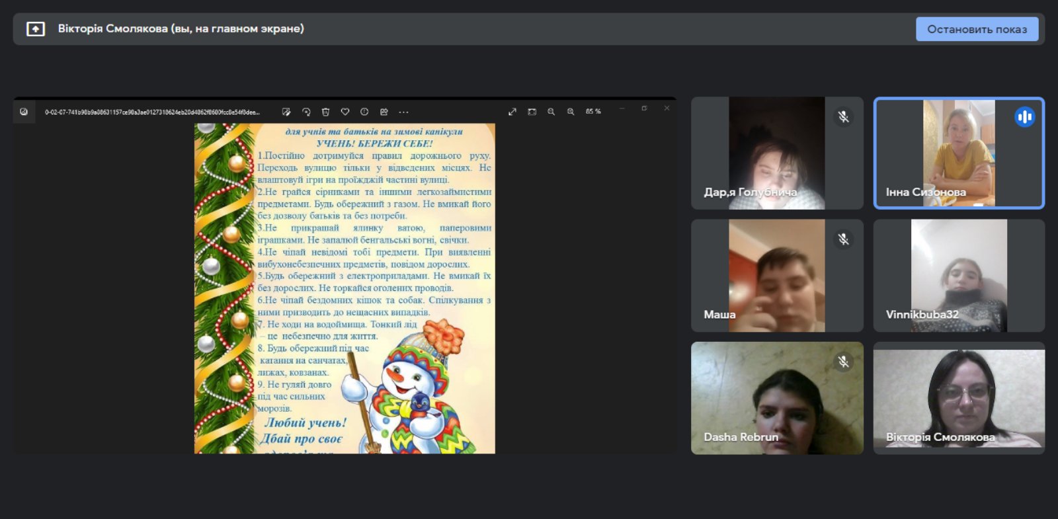
Task: Click the presenter name Вікторія Смолякова in top bar
Action: pyautogui.click(x=181, y=29)
